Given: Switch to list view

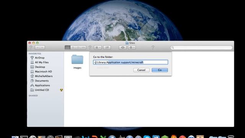Looking at the screenshot, I should click(73, 48).
